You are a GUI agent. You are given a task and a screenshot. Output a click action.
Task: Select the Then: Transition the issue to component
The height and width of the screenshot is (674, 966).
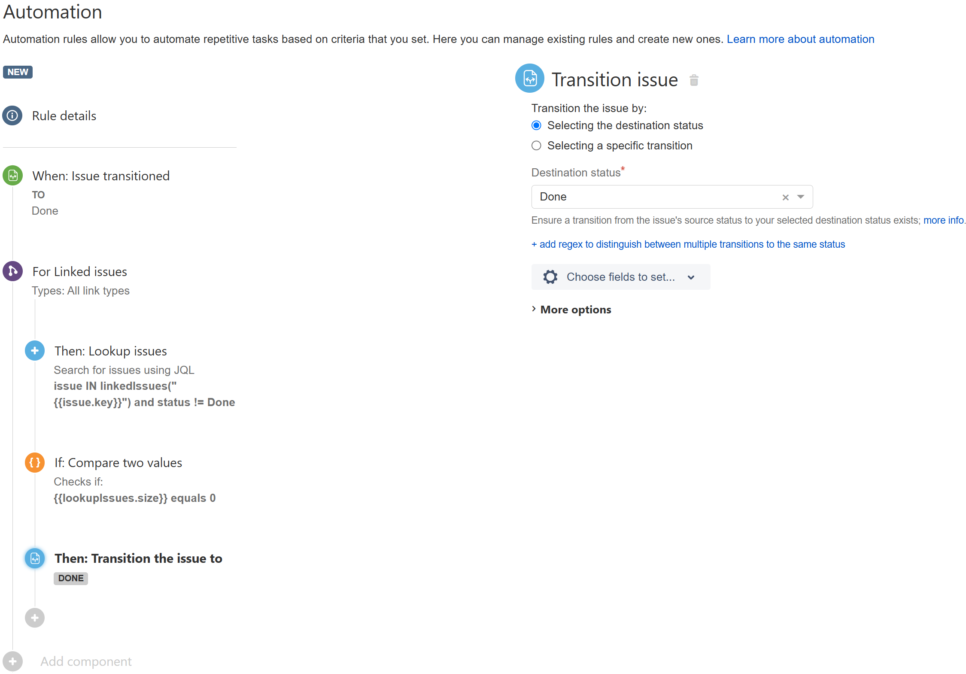point(138,558)
